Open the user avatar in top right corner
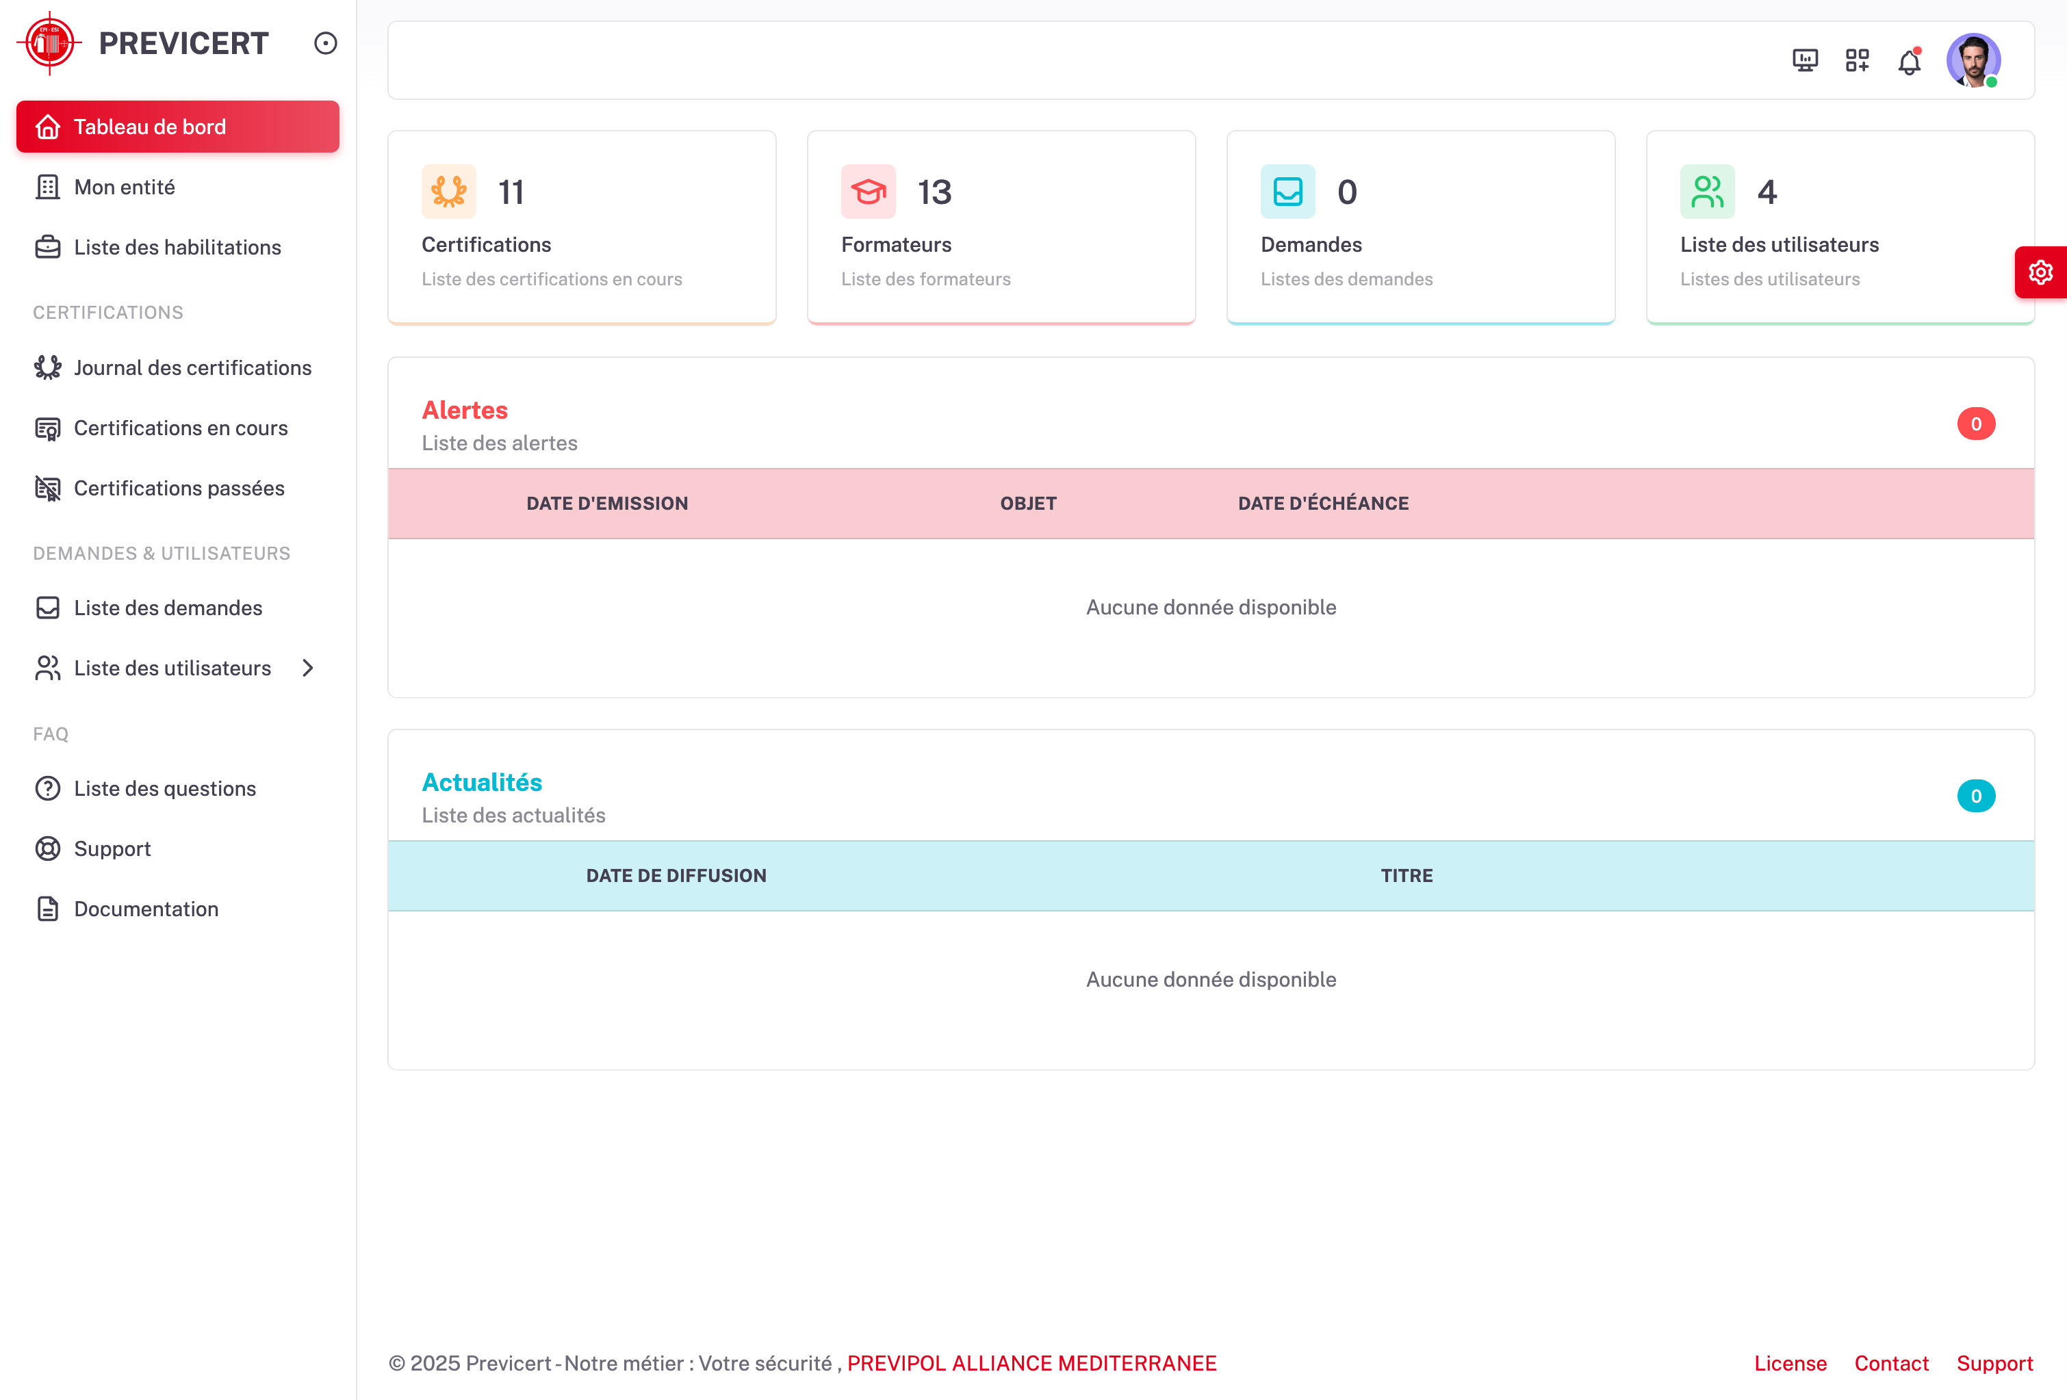Image resolution: width=2067 pixels, height=1400 pixels. 1973,60
